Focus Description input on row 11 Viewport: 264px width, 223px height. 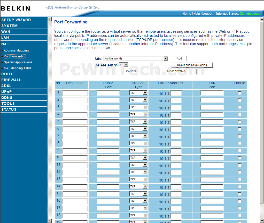point(75,165)
